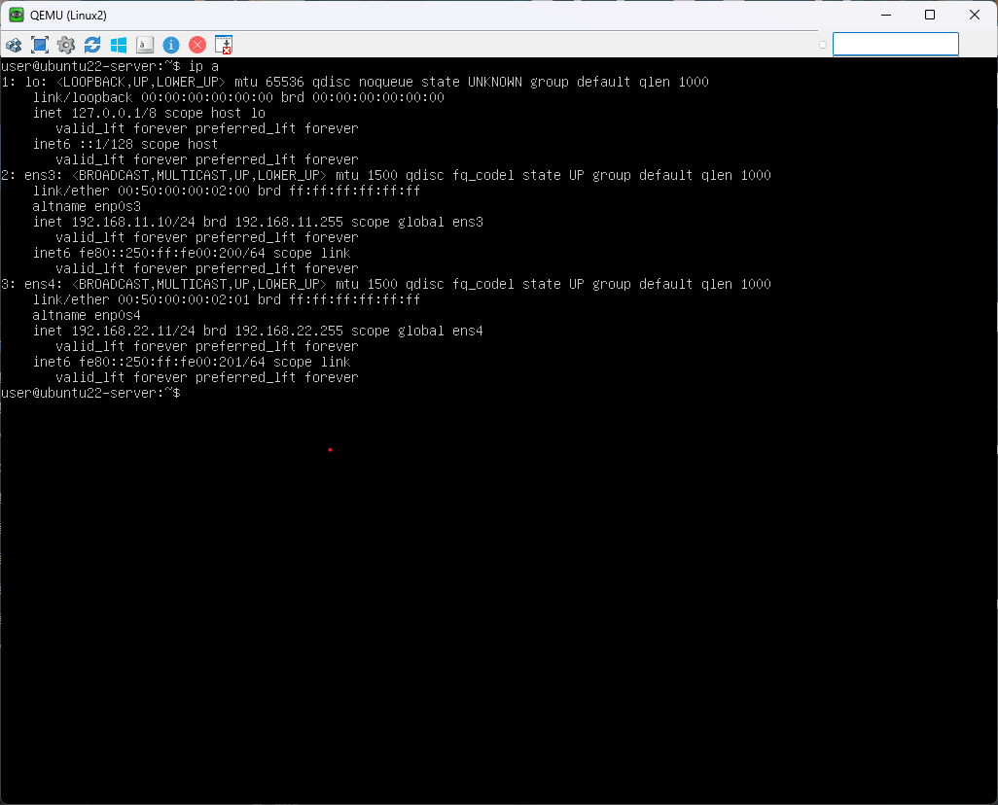Click the connection cubes icon in toolbar
The image size is (998, 805).
pyautogui.click(x=14, y=45)
